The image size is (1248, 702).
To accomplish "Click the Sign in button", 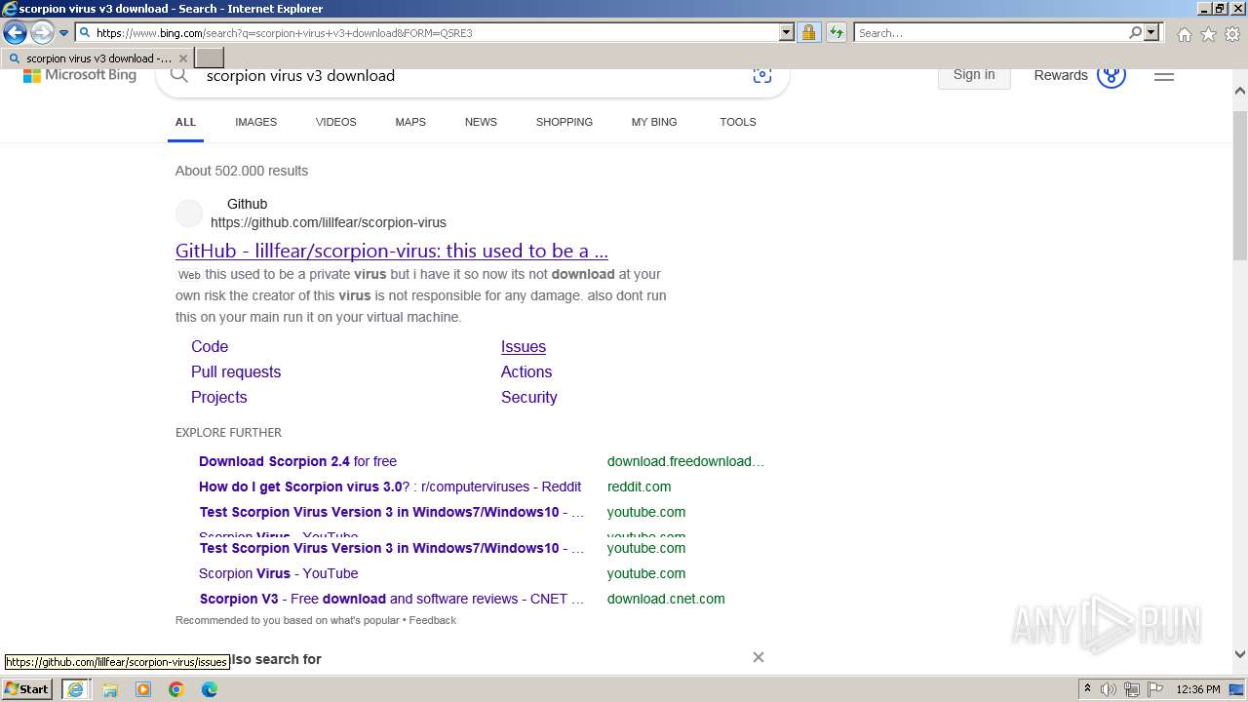I will [974, 75].
